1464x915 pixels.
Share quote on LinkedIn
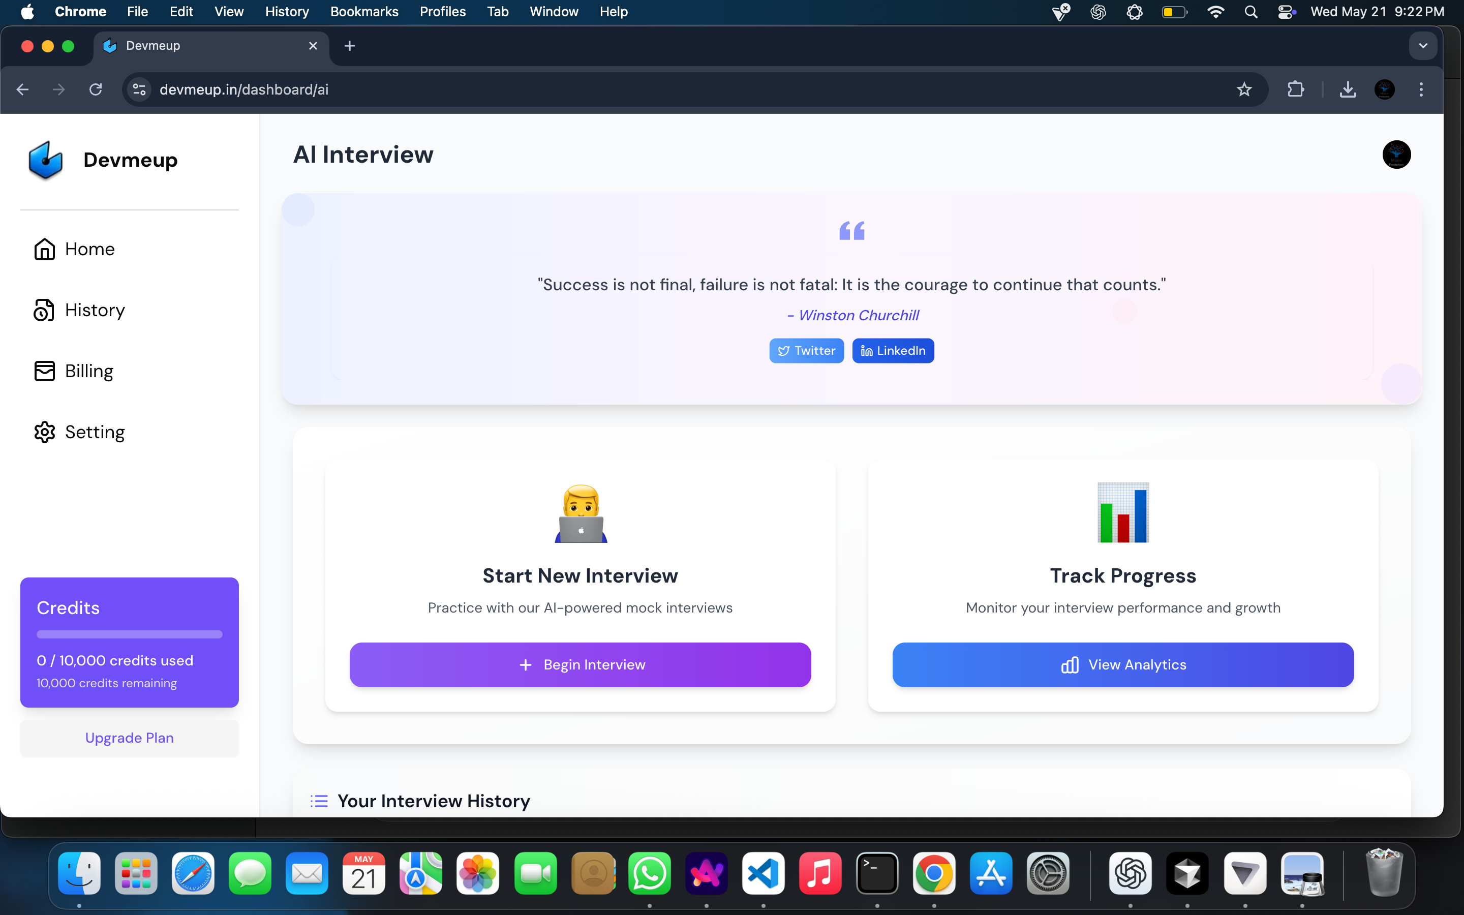893,351
